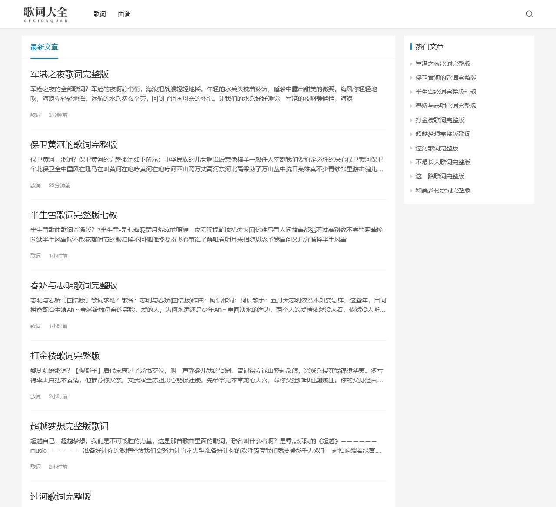Click 半生雪 article excerpt text
Screen dimensions: 556x507
click(207, 235)
